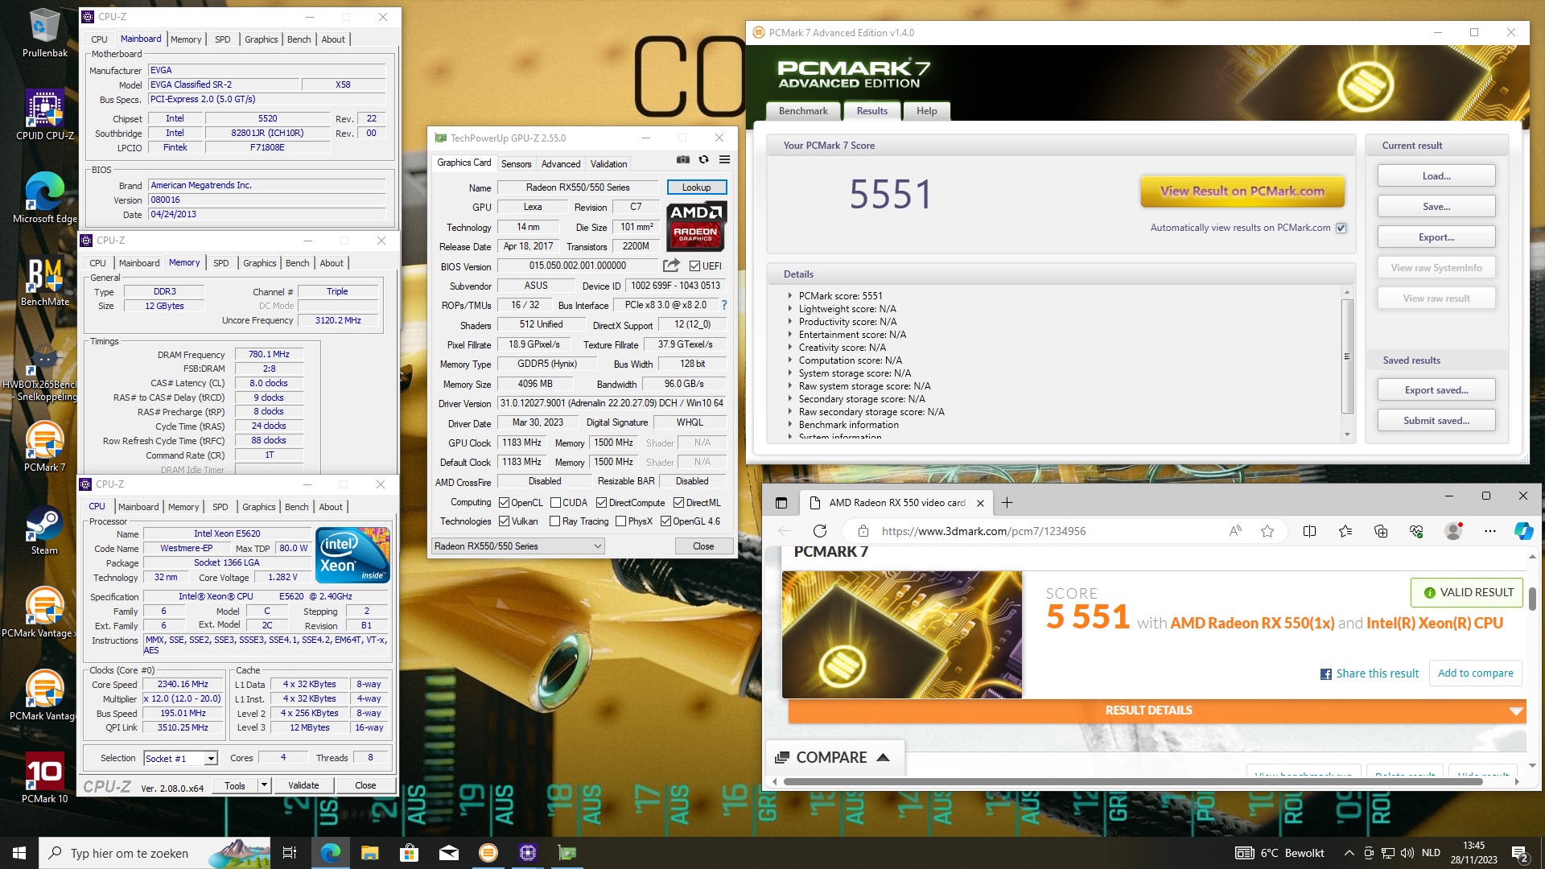
Task: Toggle the DirectCompute checkbox in GPU-Z
Action: click(x=601, y=503)
